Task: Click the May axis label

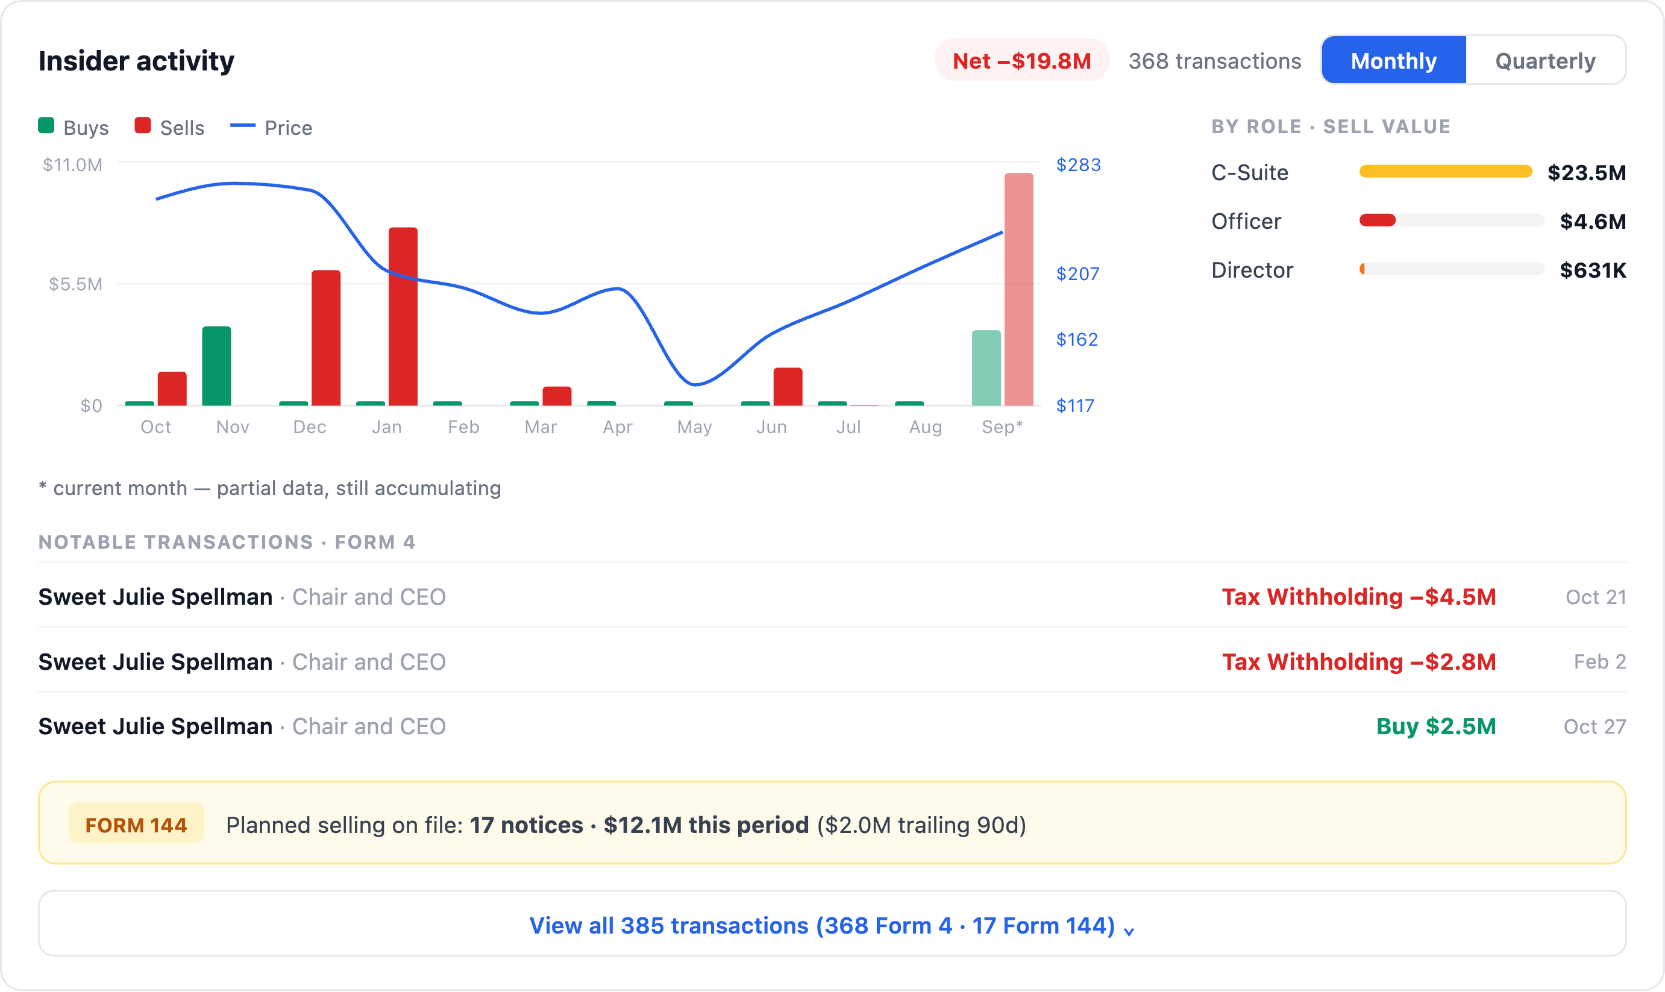Action: 694,426
